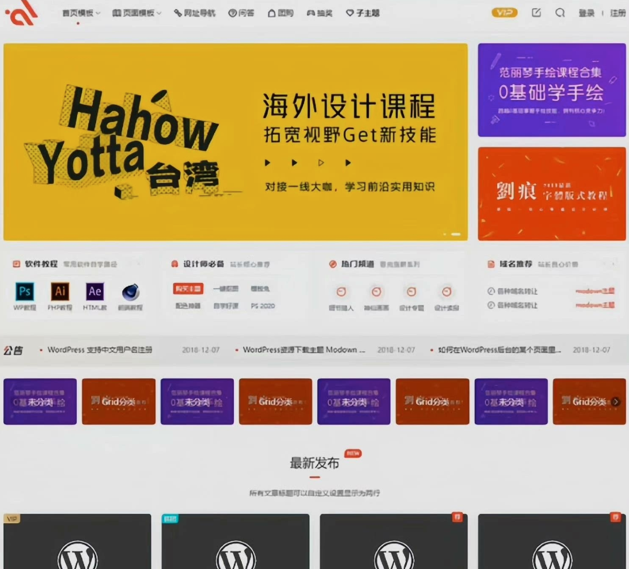The width and height of the screenshot is (629, 569).
Task: Click the publish/edit pencil icon
Action: 536,13
